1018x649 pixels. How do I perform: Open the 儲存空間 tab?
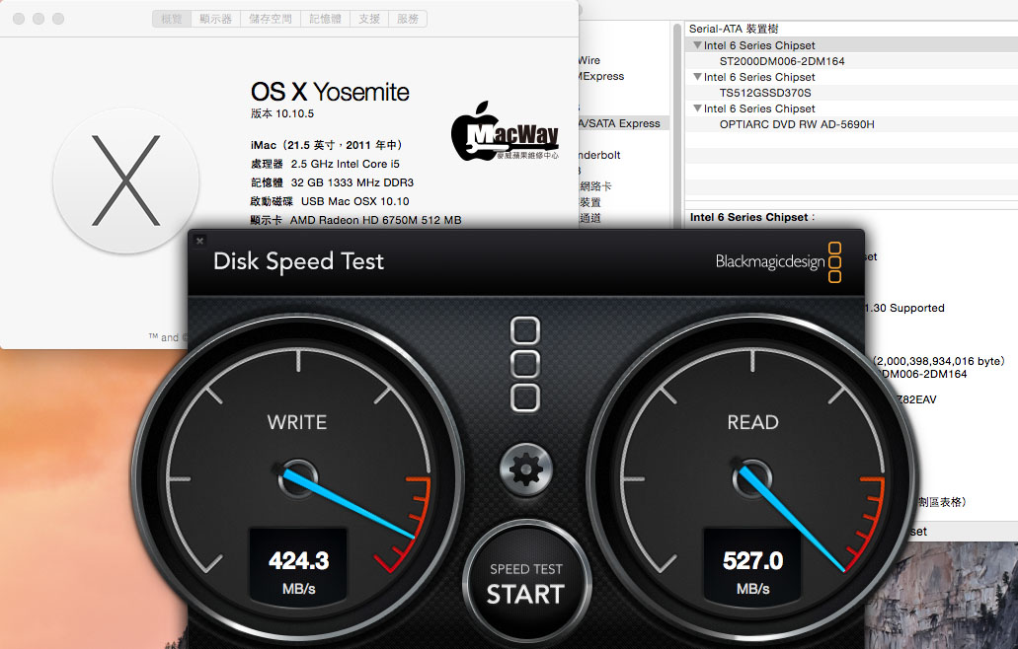click(x=271, y=19)
